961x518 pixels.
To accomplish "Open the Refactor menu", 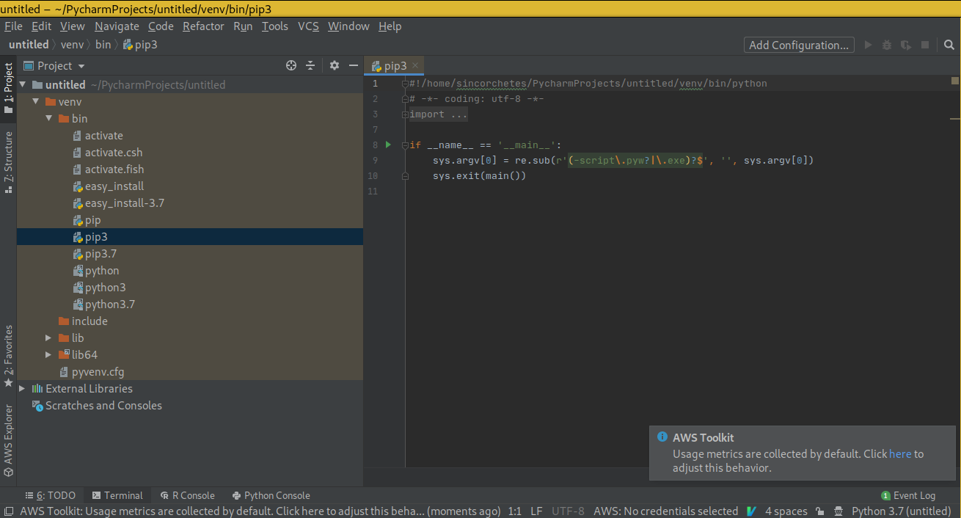I will coord(203,26).
